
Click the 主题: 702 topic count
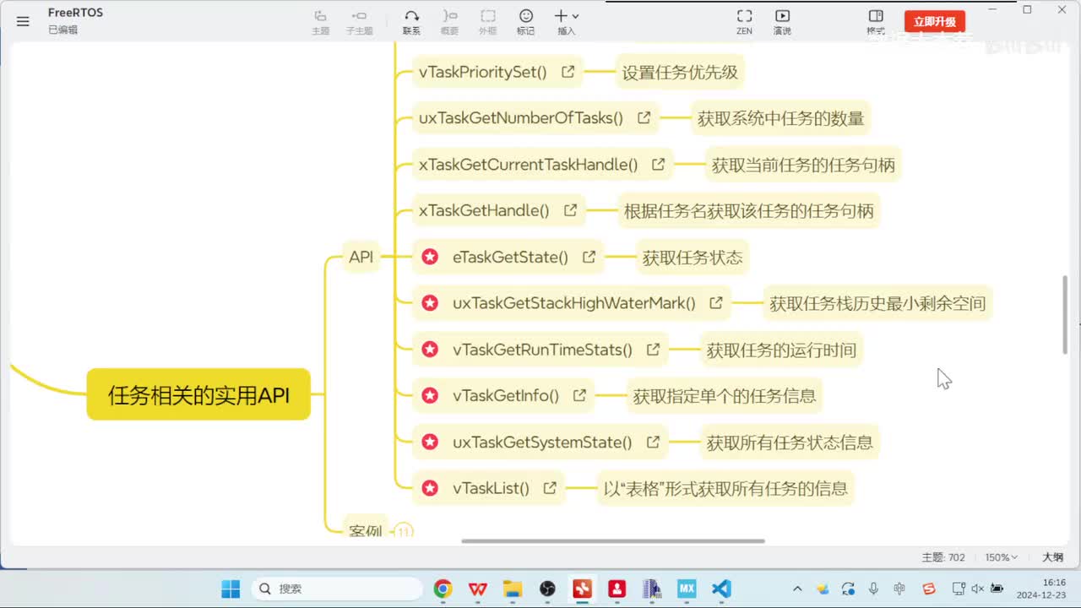pyautogui.click(x=943, y=557)
